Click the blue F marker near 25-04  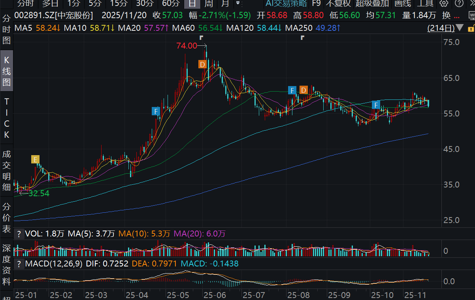[156, 111]
